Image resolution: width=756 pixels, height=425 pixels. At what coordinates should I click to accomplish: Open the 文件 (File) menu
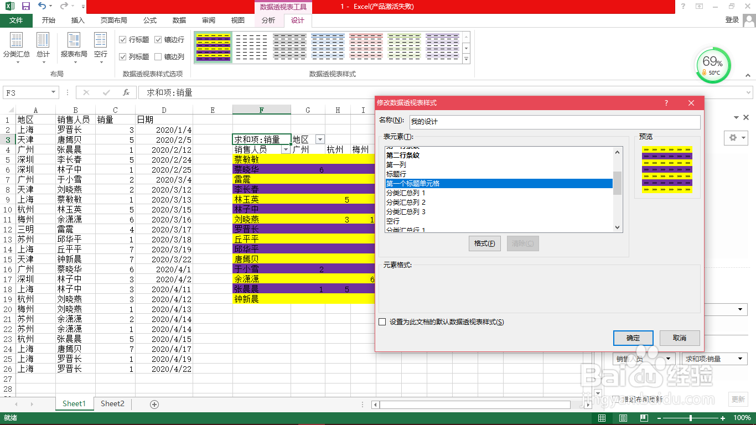[17, 20]
